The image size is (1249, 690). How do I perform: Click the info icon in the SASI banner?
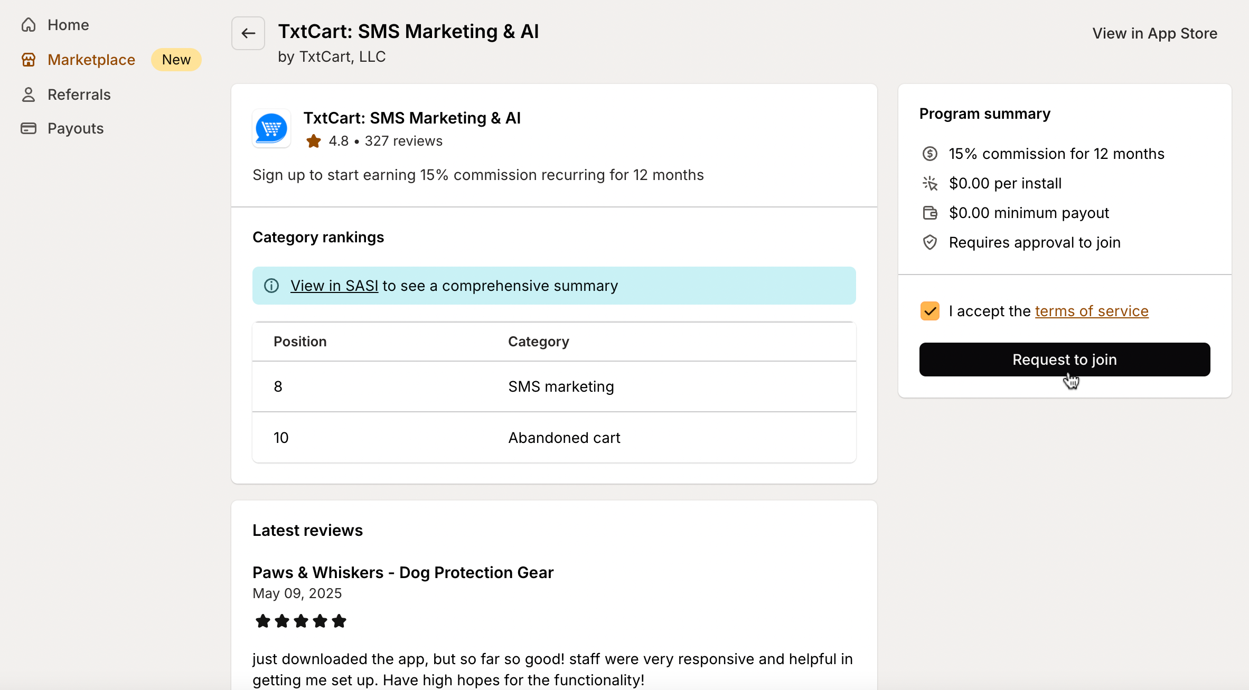271,286
